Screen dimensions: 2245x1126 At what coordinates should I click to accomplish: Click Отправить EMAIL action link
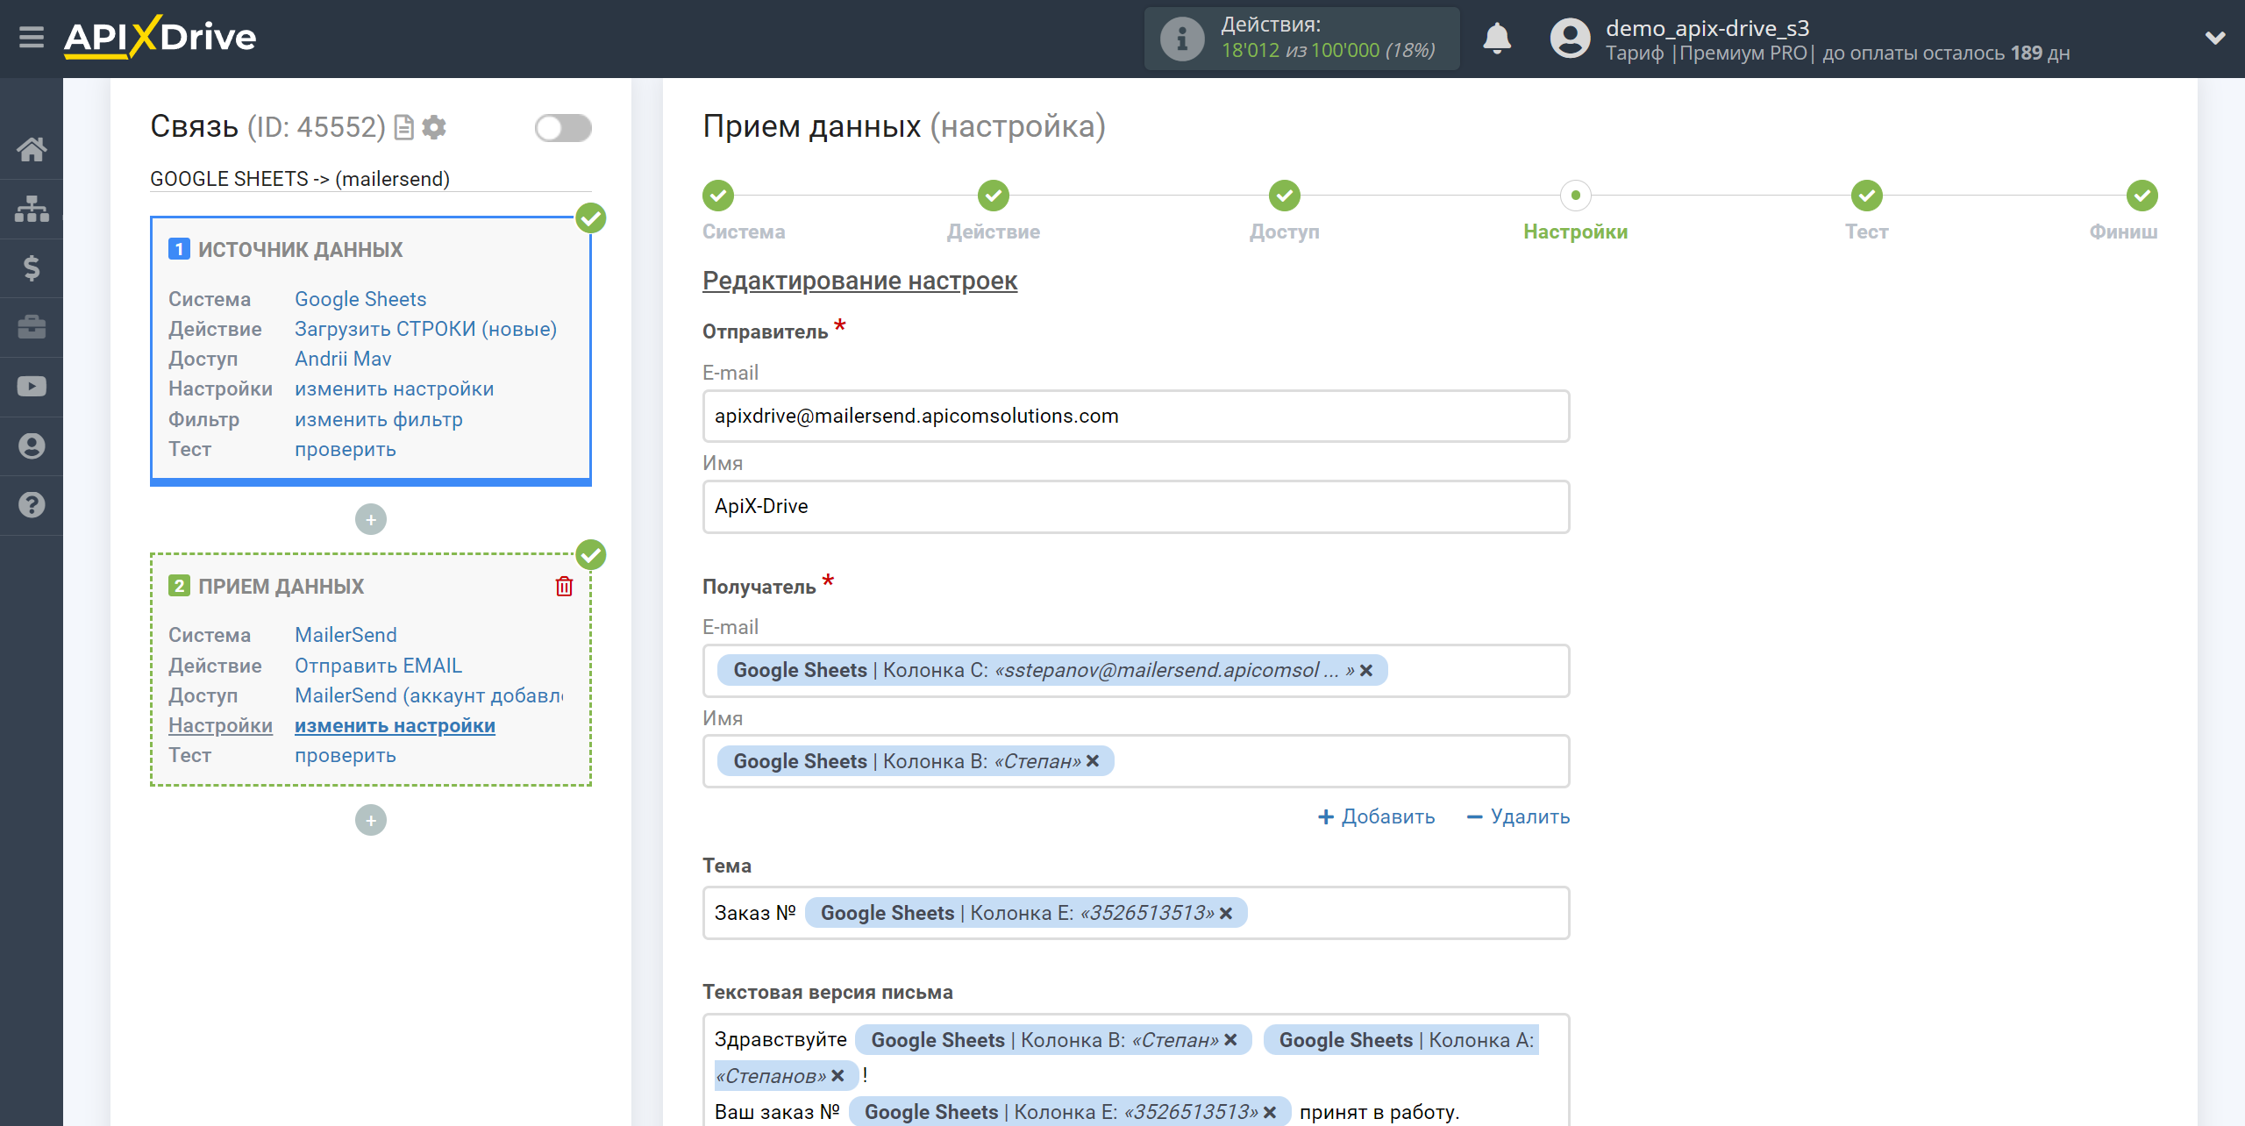click(378, 666)
